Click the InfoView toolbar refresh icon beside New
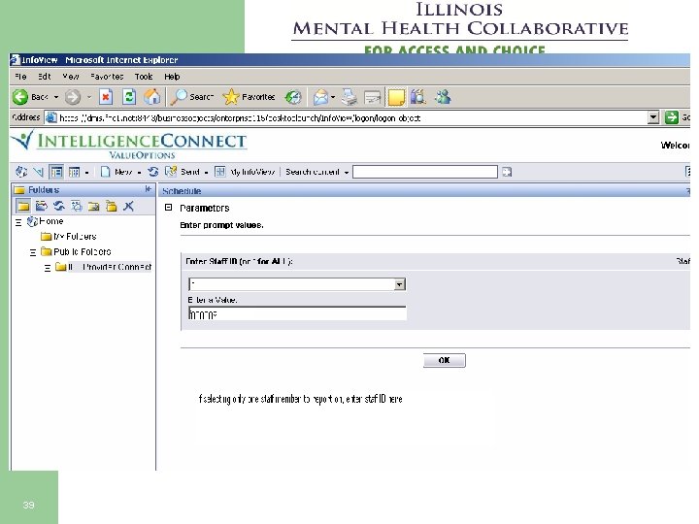Viewport: 699px width, 524px height. click(x=153, y=172)
